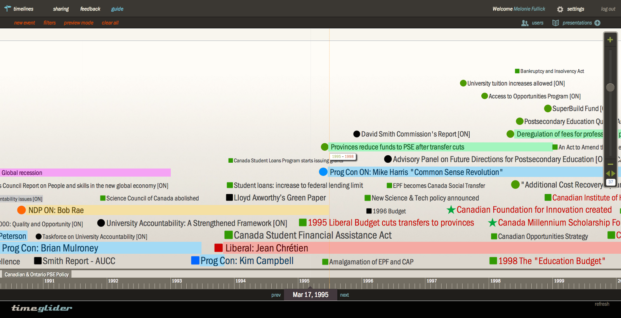This screenshot has width=621, height=318.
Task: Open filters
Action: pos(50,23)
